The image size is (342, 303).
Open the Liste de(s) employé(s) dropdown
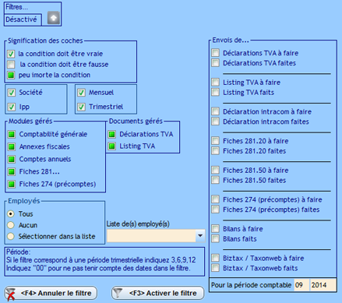200,236
